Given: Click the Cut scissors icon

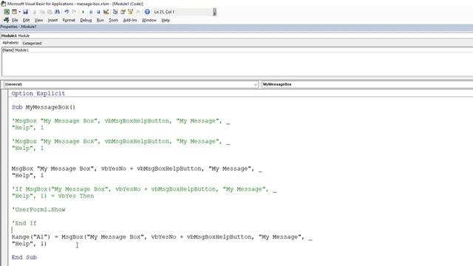Looking at the screenshot, I should [x=35, y=12].
